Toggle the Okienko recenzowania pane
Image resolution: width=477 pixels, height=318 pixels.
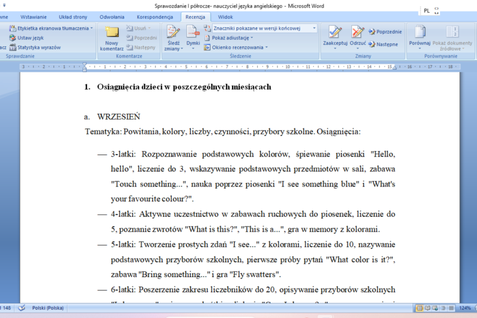(234, 47)
